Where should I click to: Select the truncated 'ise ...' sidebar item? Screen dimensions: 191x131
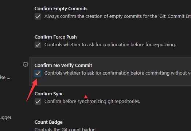point(5,78)
